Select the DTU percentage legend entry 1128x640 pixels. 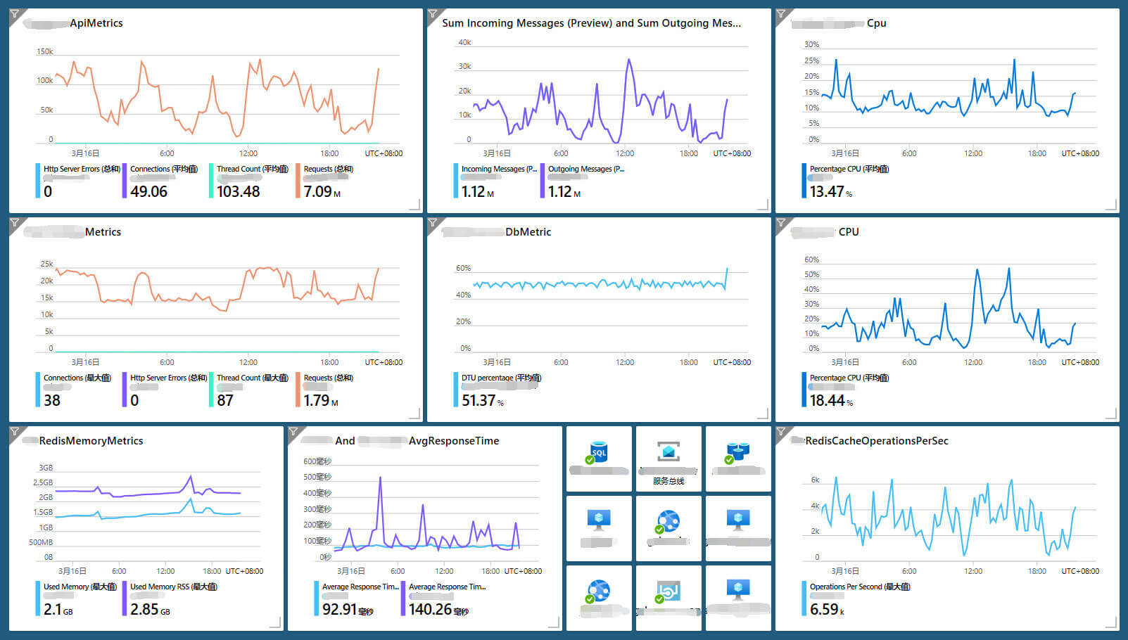point(500,378)
